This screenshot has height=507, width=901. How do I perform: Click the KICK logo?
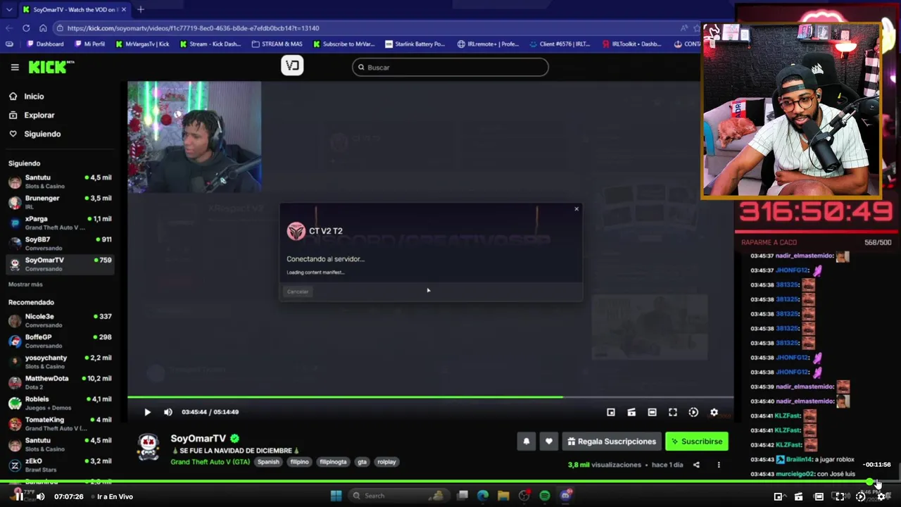point(51,67)
